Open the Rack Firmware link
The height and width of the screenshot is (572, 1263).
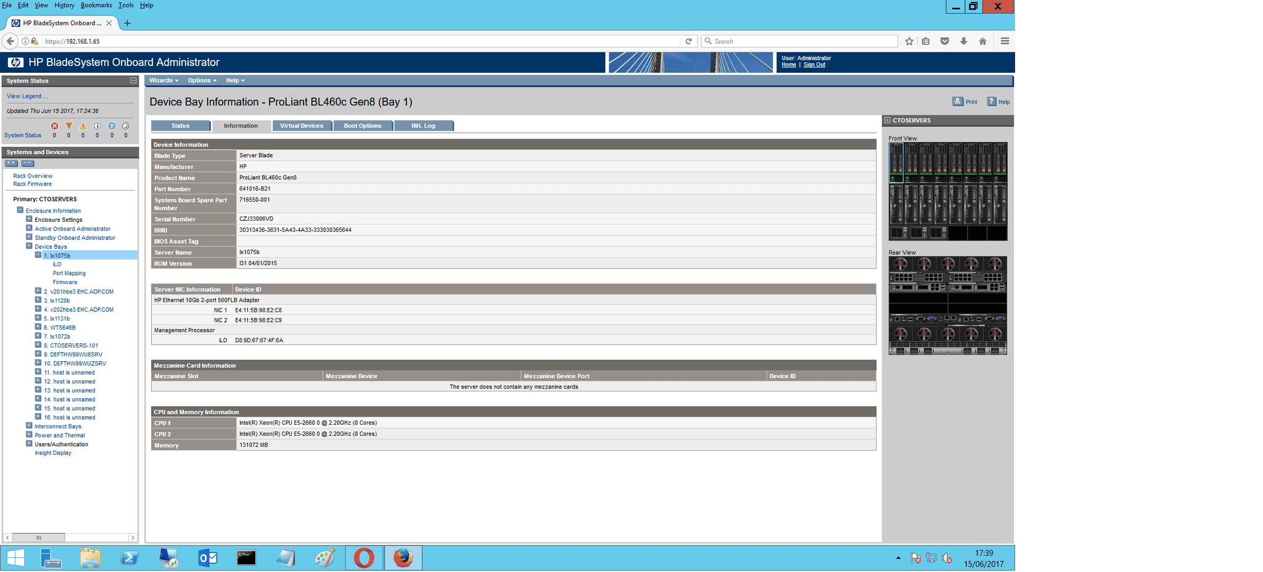[32, 184]
